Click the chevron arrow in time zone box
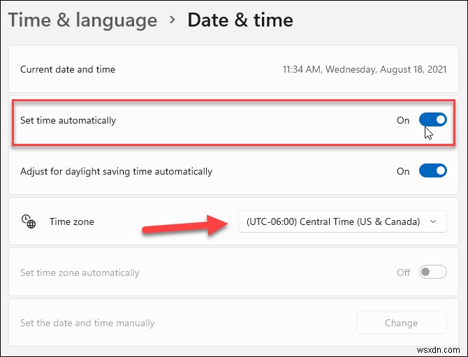 coord(434,221)
